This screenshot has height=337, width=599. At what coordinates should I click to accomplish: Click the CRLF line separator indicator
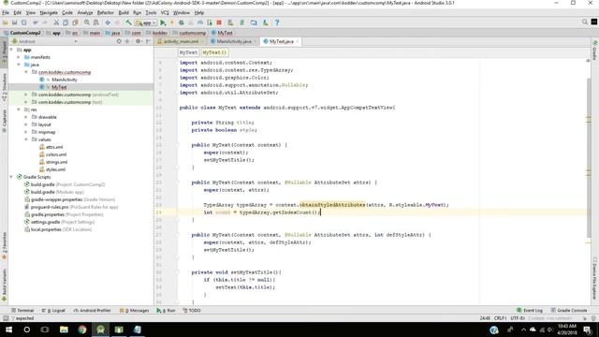(x=500, y=318)
